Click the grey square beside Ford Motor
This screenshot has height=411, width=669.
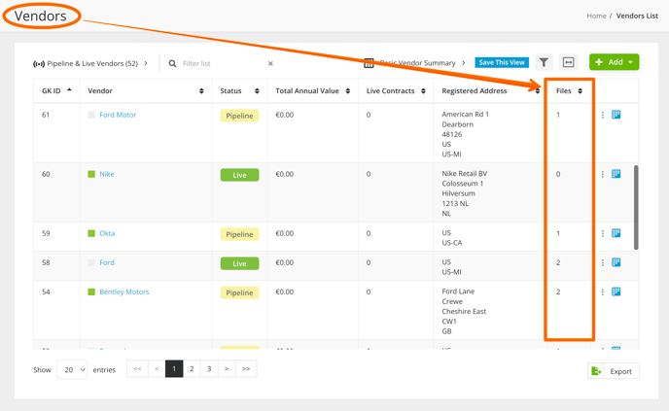click(91, 115)
